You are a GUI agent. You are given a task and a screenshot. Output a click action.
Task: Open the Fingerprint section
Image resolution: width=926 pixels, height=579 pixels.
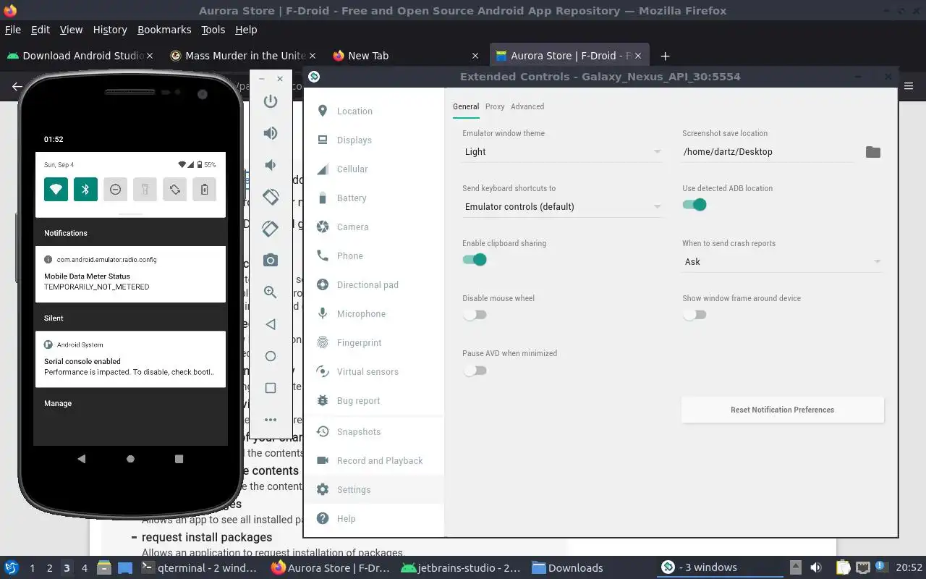tap(373, 343)
